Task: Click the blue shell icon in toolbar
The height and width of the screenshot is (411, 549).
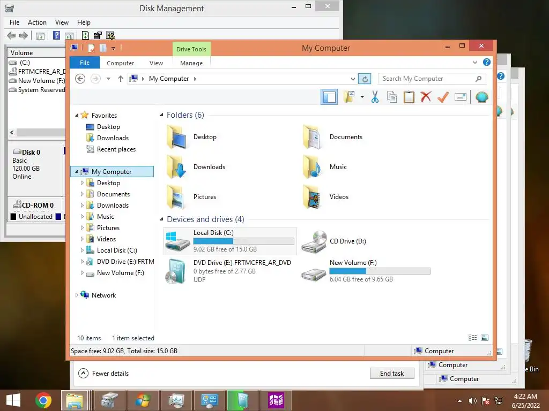Action: tap(482, 97)
